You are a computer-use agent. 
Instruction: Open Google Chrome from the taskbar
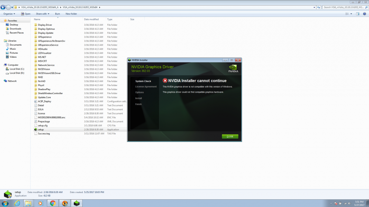click(53, 203)
